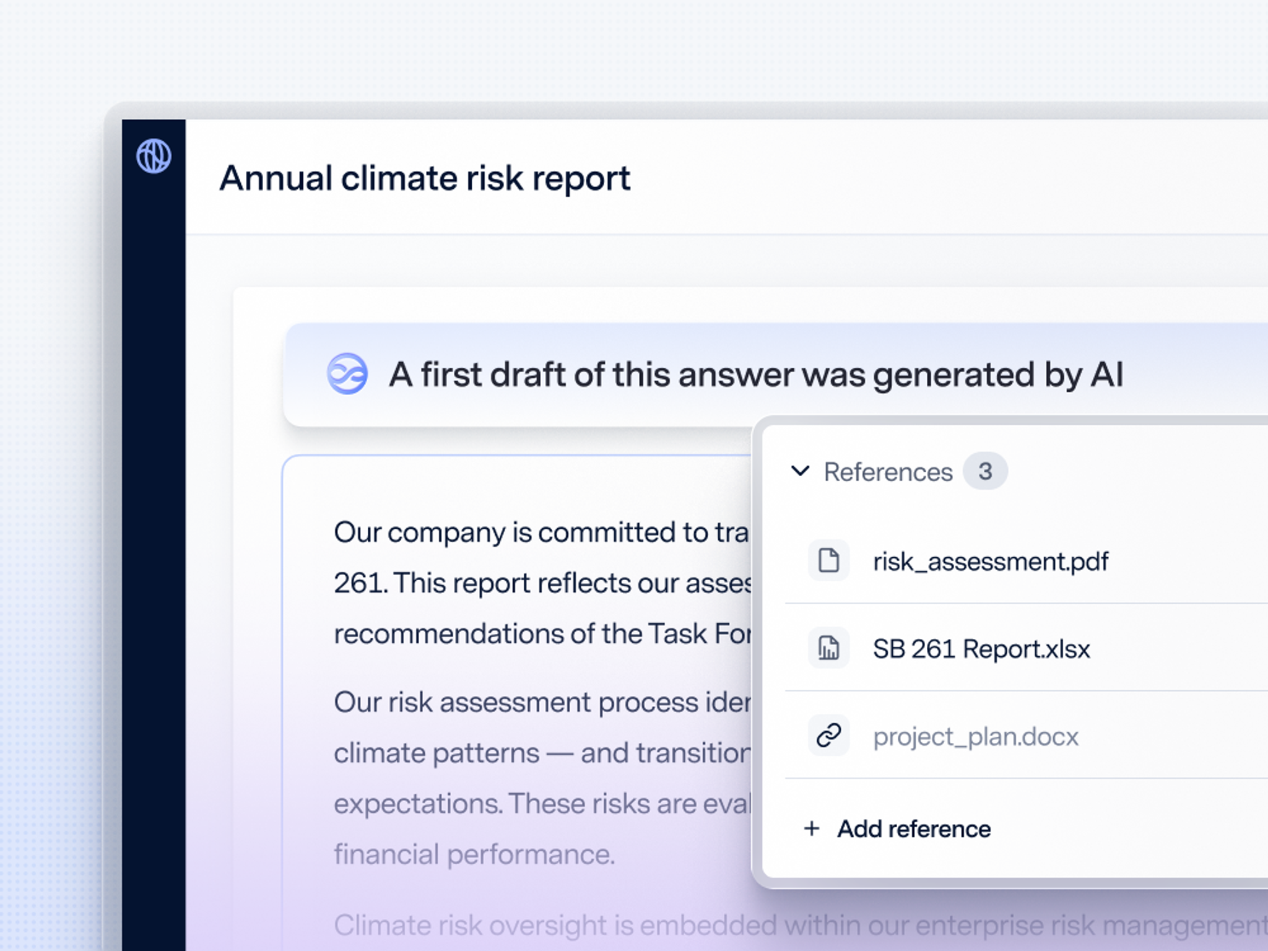Click the Annual climate risk report title

point(425,178)
